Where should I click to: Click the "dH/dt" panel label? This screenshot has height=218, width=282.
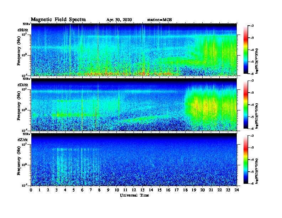(x=23, y=30)
